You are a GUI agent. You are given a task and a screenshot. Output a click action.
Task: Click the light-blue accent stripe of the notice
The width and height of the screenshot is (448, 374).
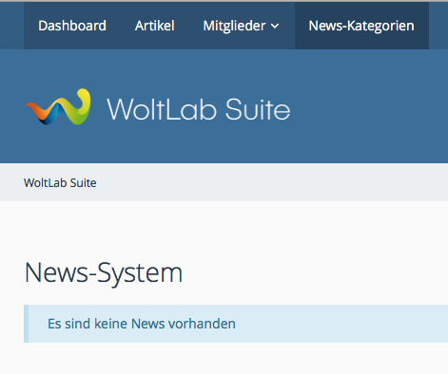click(26, 324)
